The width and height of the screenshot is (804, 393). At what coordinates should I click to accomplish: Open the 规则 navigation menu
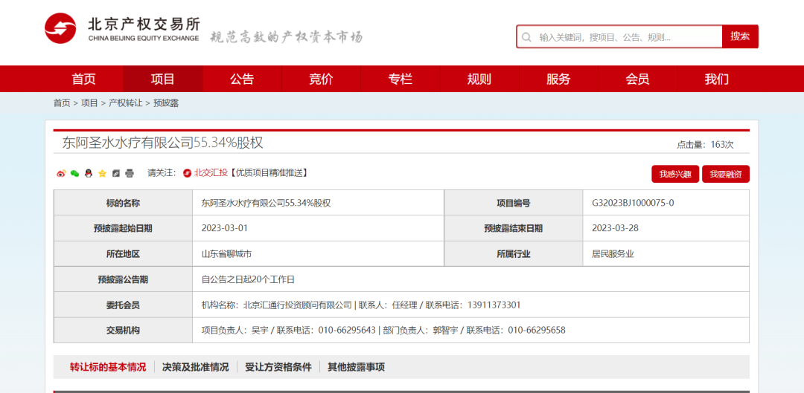click(479, 79)
